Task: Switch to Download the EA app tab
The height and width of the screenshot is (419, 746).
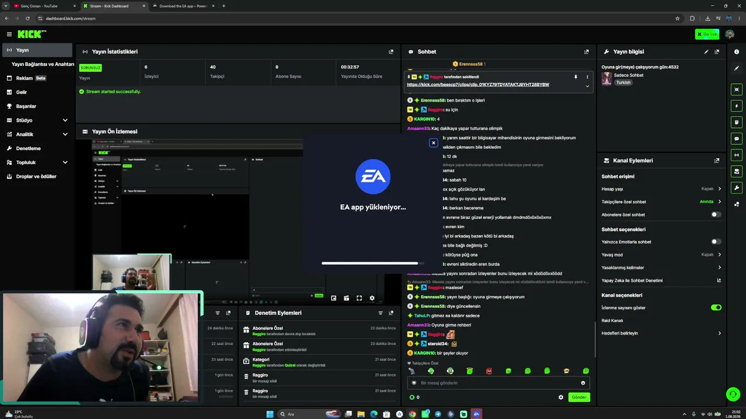Action: pos(184,6)
